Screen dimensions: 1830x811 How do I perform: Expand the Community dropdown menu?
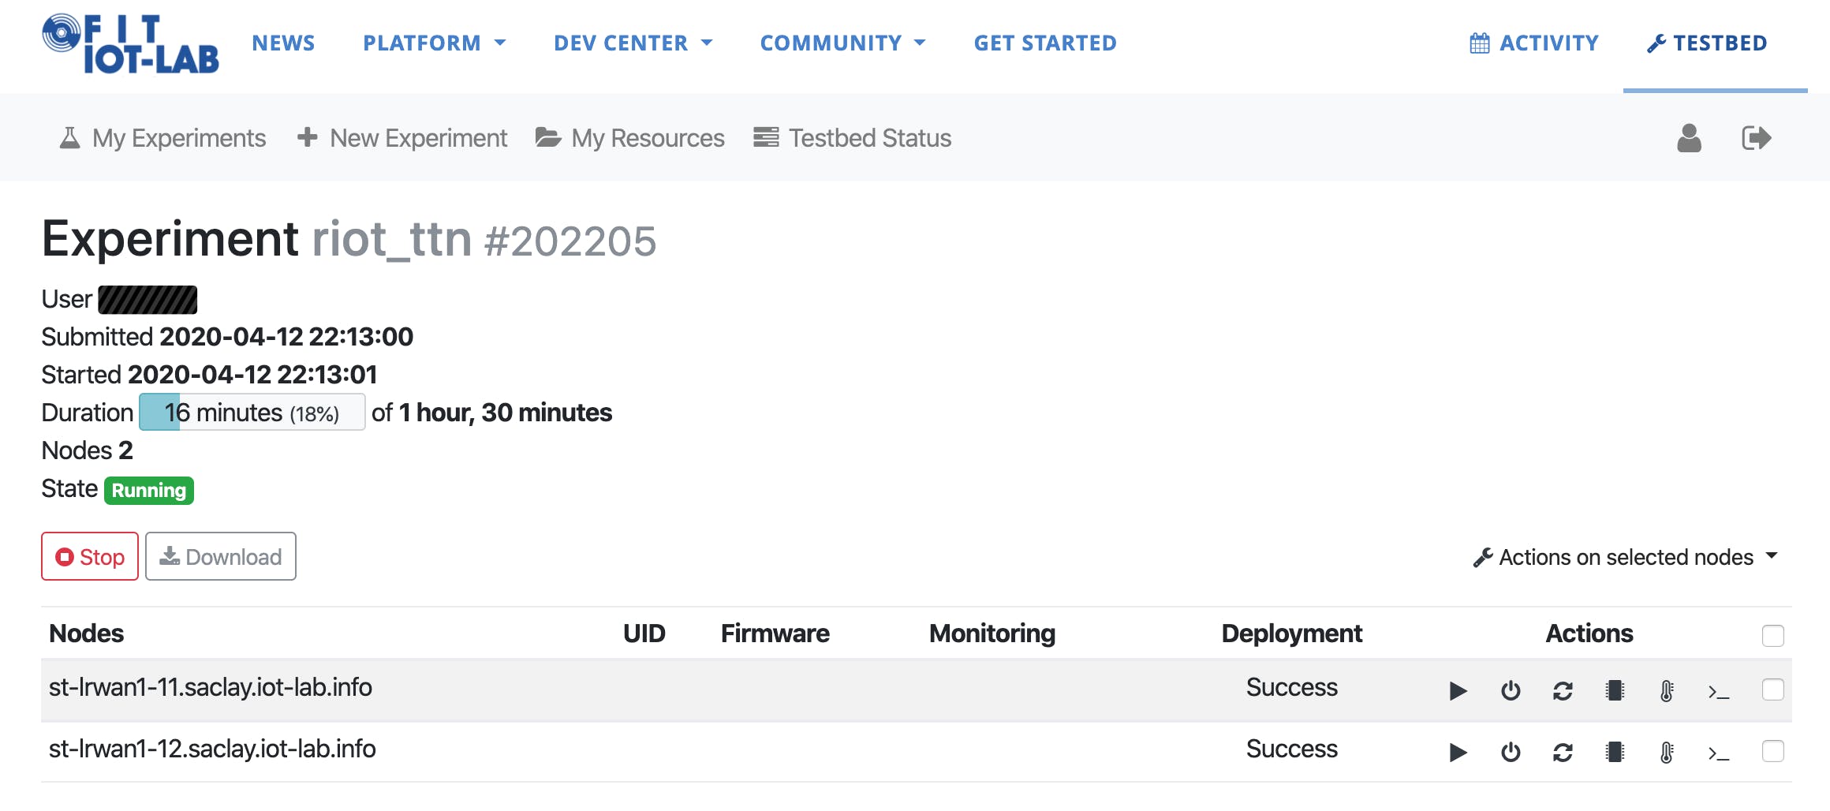click(x=842, y=43)
